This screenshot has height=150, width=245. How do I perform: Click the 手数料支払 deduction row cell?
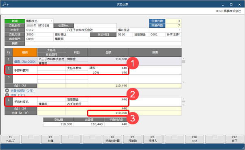[x=25, y=102]
